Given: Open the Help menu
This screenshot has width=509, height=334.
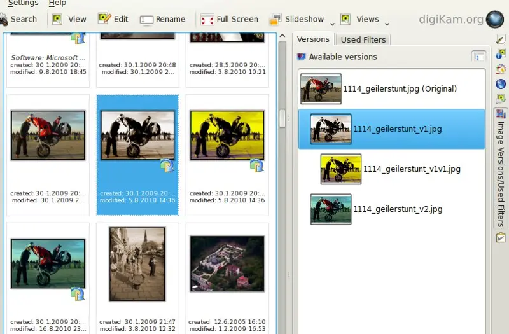Looking at the screenshot, I should click(57, 3).
